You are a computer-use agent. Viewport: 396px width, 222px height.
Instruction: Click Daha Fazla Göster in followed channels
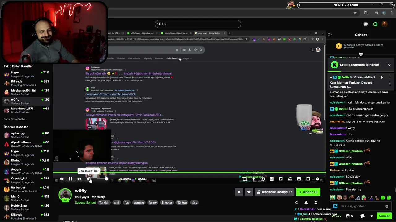15,119
